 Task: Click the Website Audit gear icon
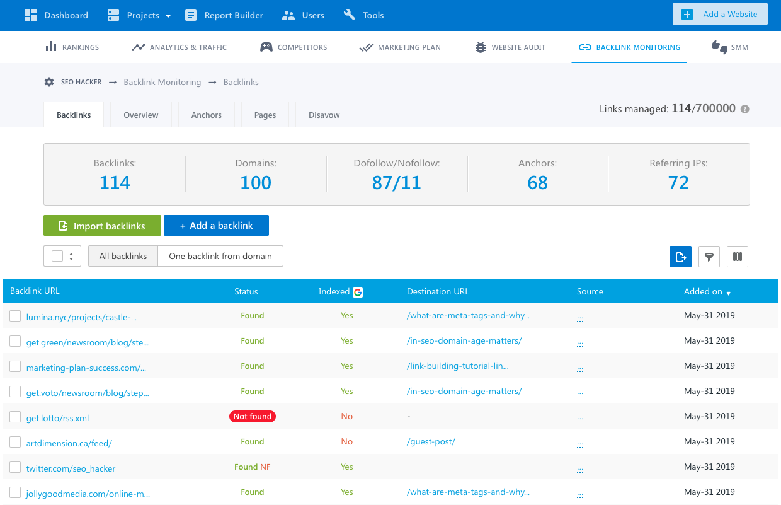481,47
